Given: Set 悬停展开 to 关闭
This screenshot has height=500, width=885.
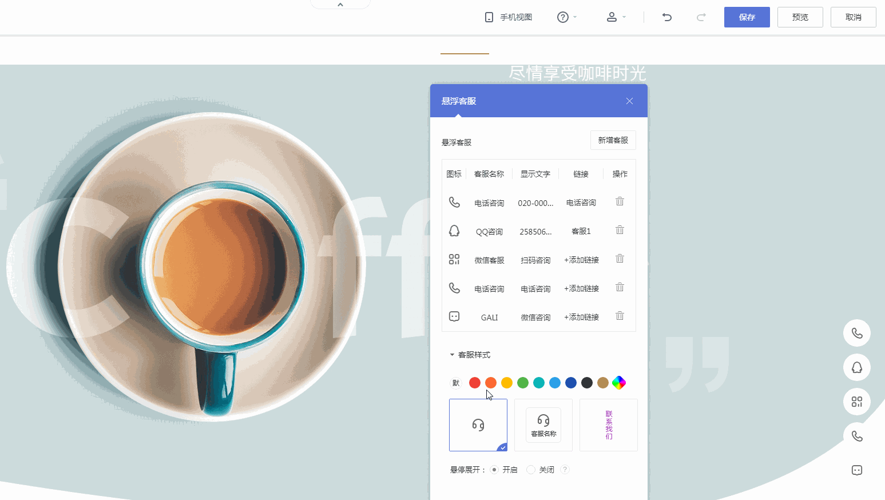Looking at the screenshot, I should [531, 470].
